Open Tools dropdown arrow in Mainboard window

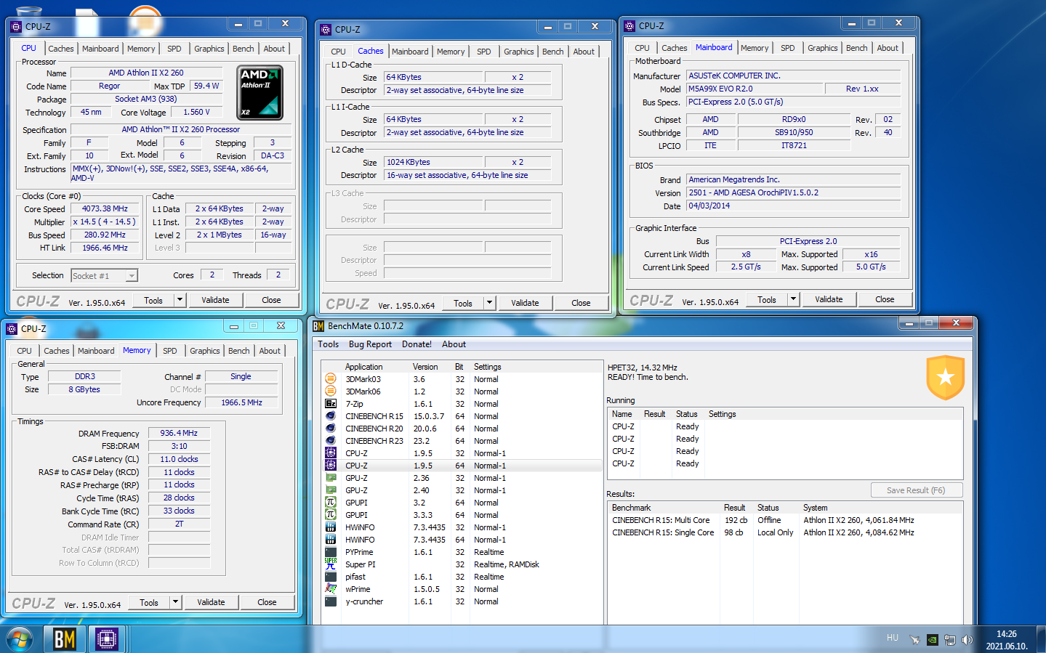pyautogui.click(x=794, y=299)
